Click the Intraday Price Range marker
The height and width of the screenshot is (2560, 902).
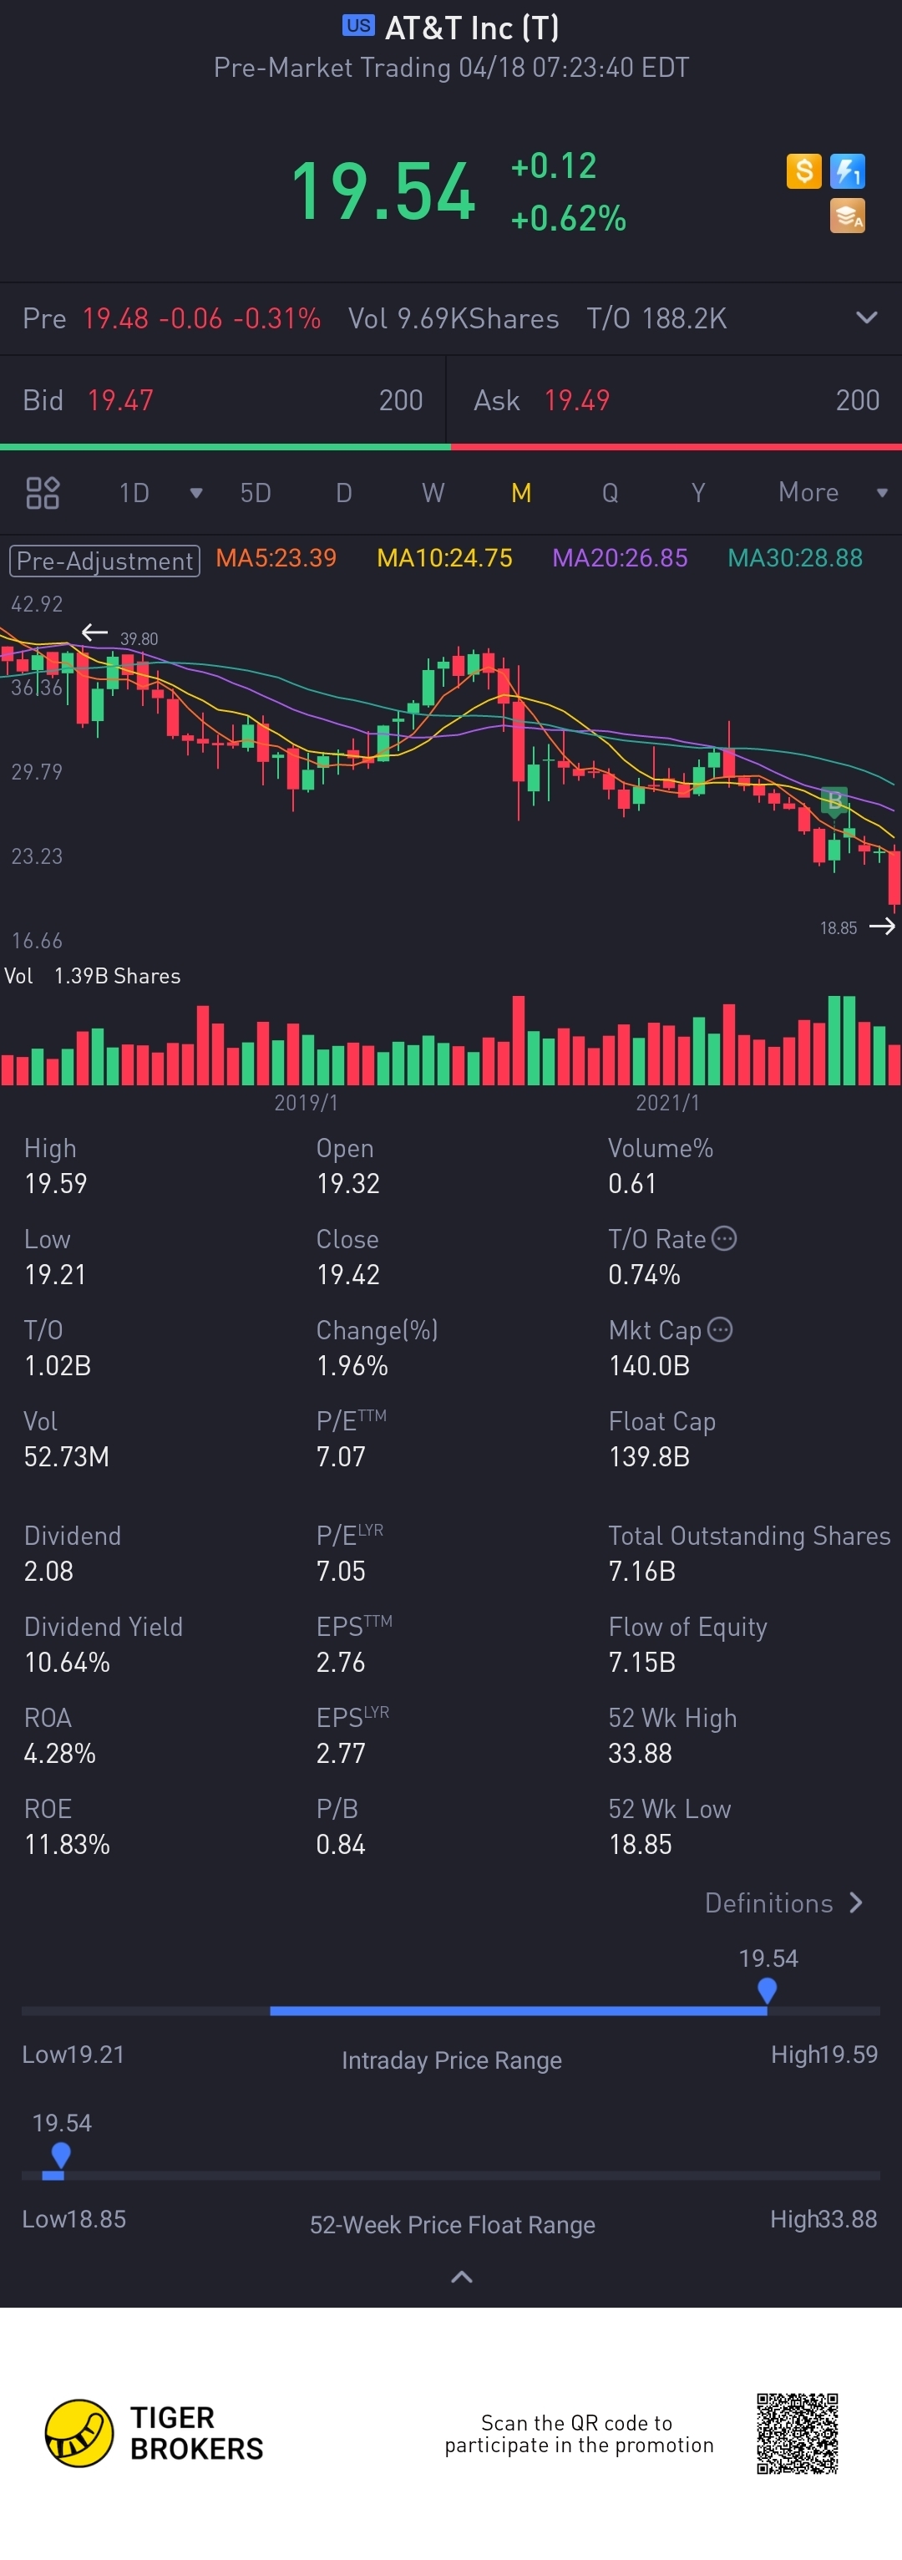point(766,1990)
